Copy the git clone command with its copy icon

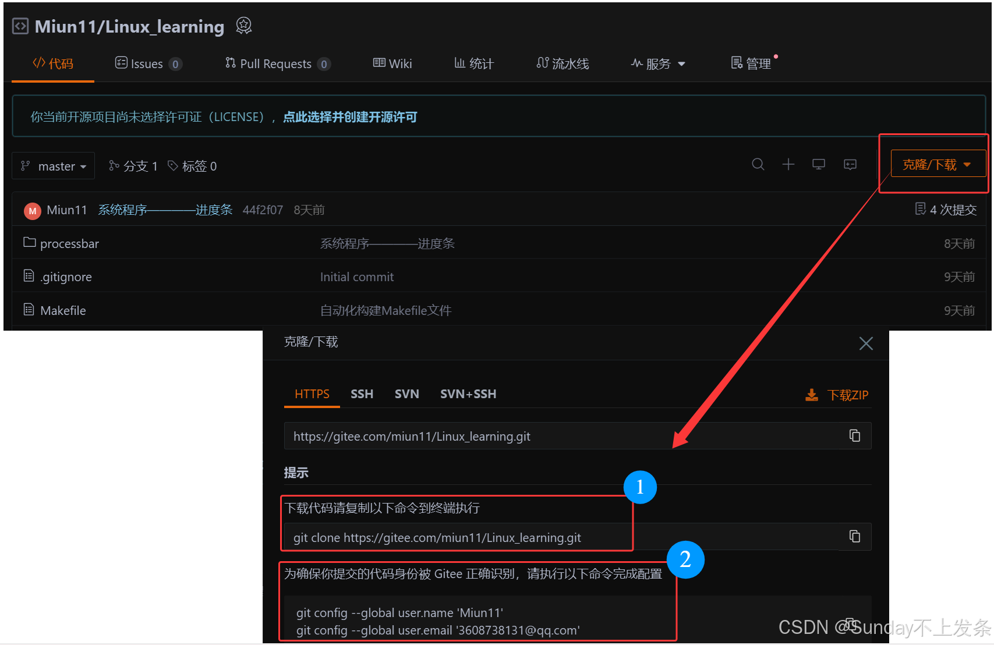(854, 536)
